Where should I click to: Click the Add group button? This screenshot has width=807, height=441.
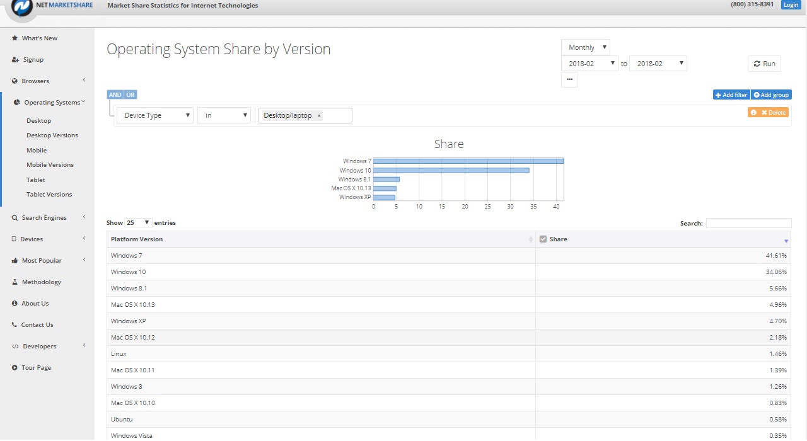771,95
